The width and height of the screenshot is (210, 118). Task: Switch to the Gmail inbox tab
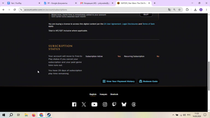(x=97, y=3)
